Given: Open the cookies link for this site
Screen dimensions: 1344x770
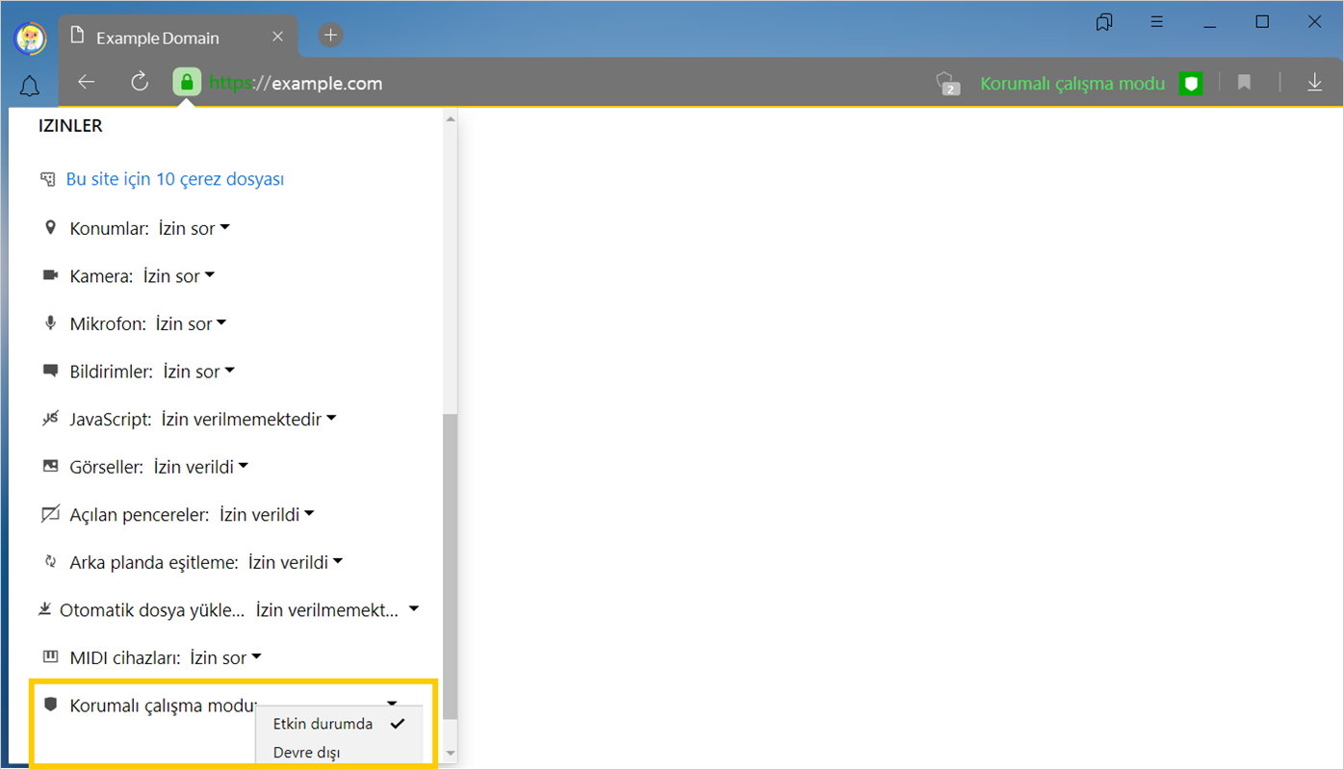Looking at the screenshot, I should pyautogui.click(x=174, y=179).
